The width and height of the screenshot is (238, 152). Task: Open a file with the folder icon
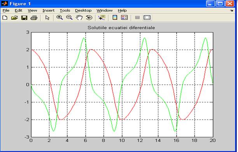tap(14, 18)
